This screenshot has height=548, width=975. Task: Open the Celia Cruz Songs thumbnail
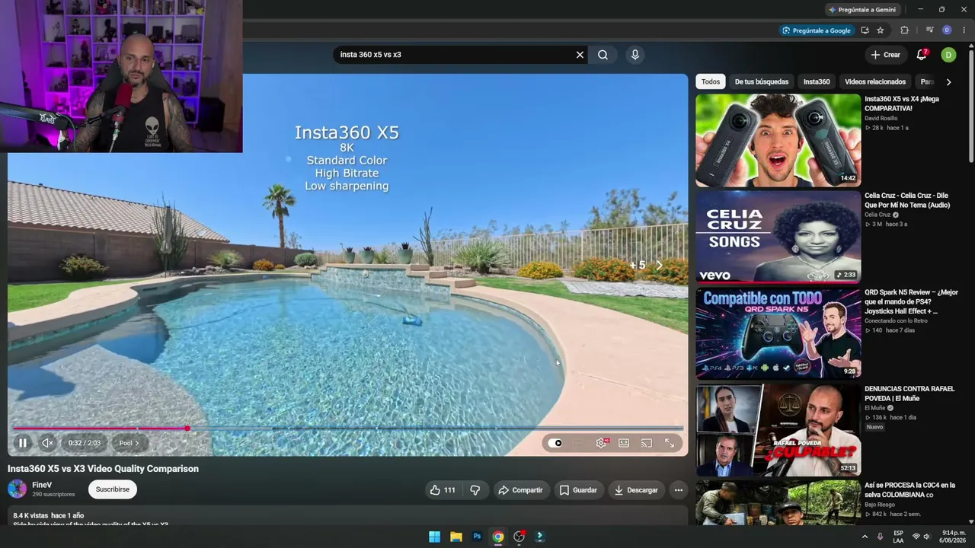tap(778, 237)
